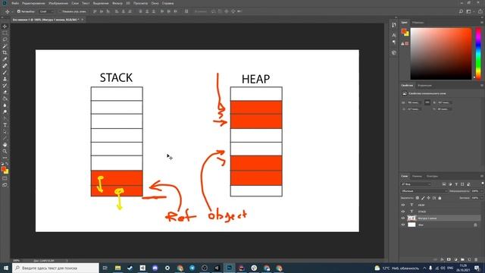Select the Move tool in toolbox
The image size is (485, 273).
[5, 27]
